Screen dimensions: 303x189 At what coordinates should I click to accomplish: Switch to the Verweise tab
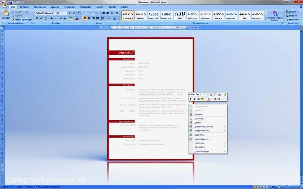click(x=55, y=7)
